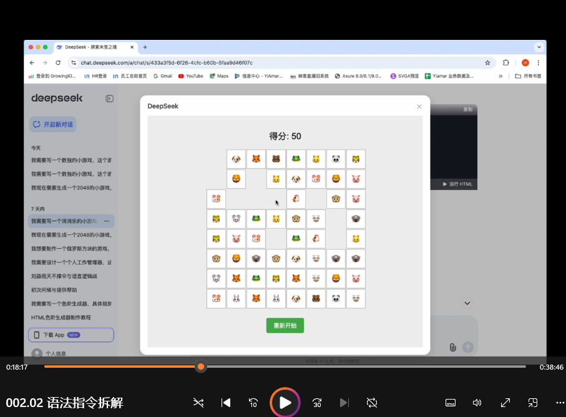Screen dimensions: 566x417
Task: Click the large play button
Action: pyautogui.click(x=285, y=403)
